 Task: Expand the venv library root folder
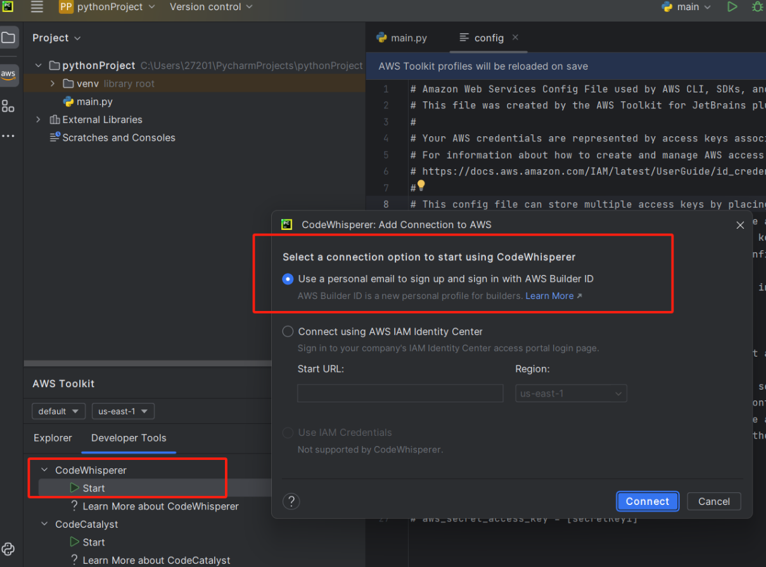tap(53, 84)
